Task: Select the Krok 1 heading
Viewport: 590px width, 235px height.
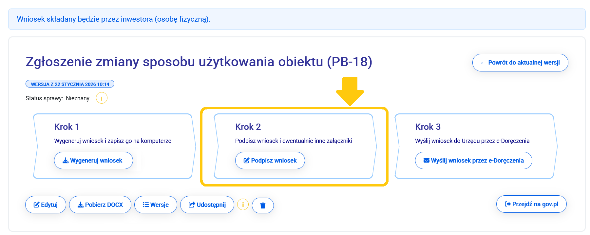Action: (x=67, y=127)
